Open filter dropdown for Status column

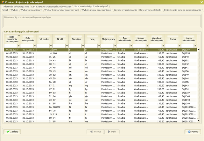(x=179, y=46)
